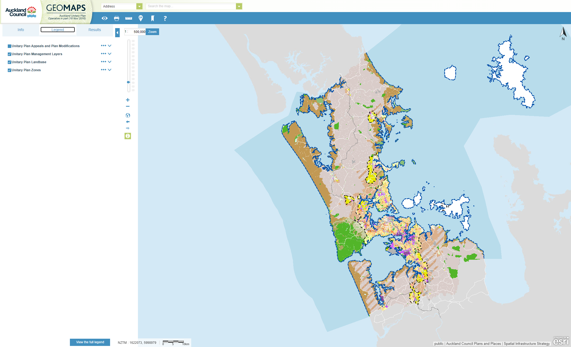Expand Unitary Plan Management Layers chevron
Viewport: 571px width, 347px height.
tap(110, 54)
